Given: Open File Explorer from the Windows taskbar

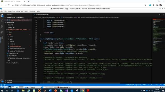Looking at the screenshot, I should tap(23, 90).
